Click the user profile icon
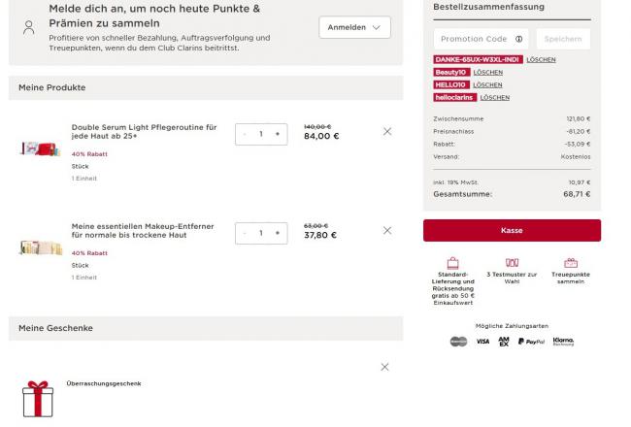This screenshot has height=427, width=631. 28,28
